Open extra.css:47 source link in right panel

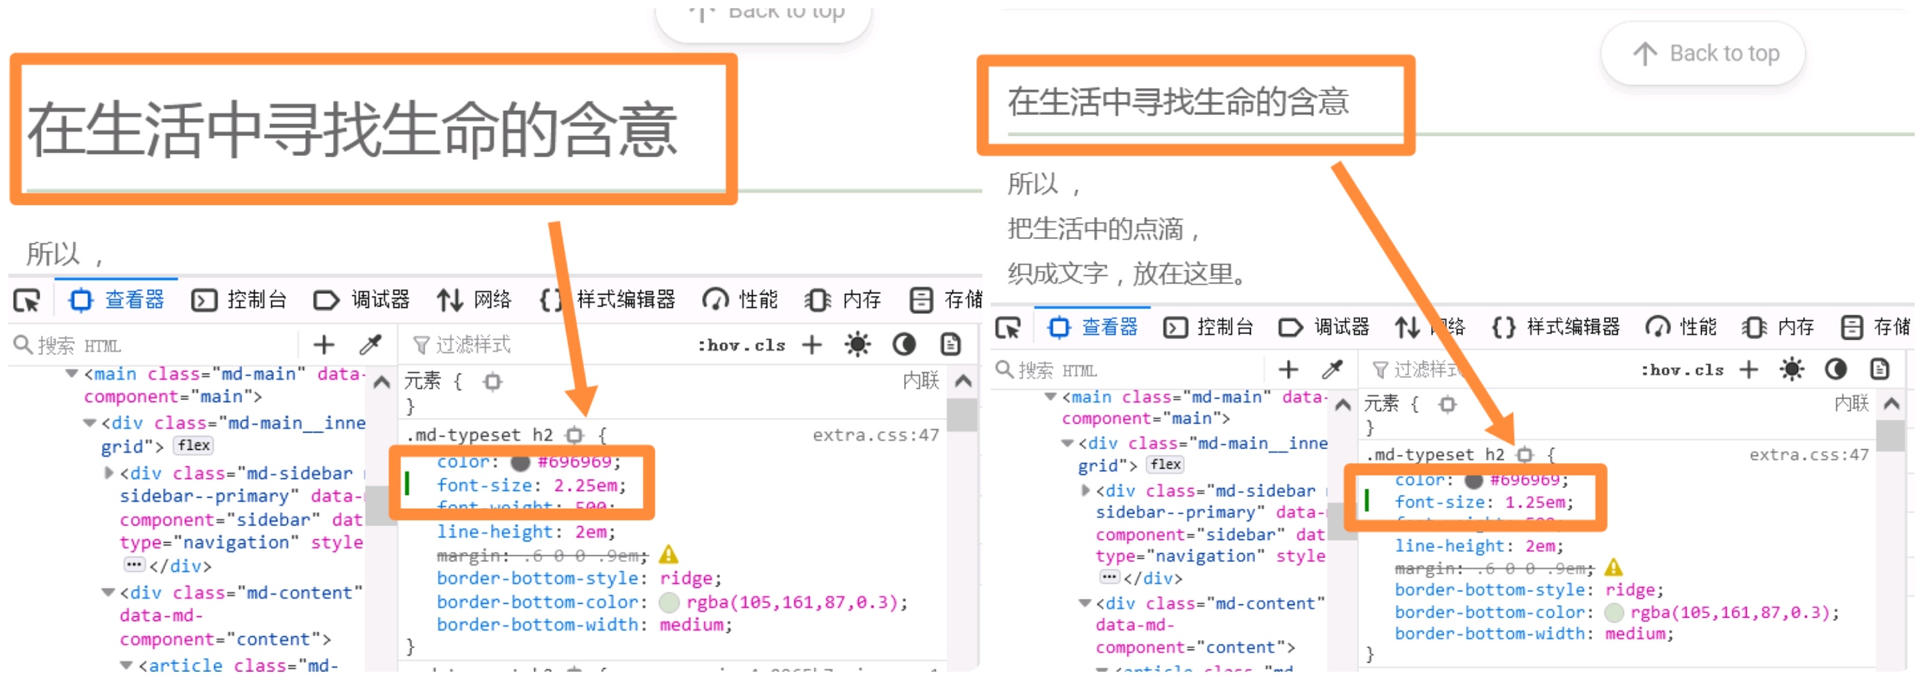(1809, 455)
